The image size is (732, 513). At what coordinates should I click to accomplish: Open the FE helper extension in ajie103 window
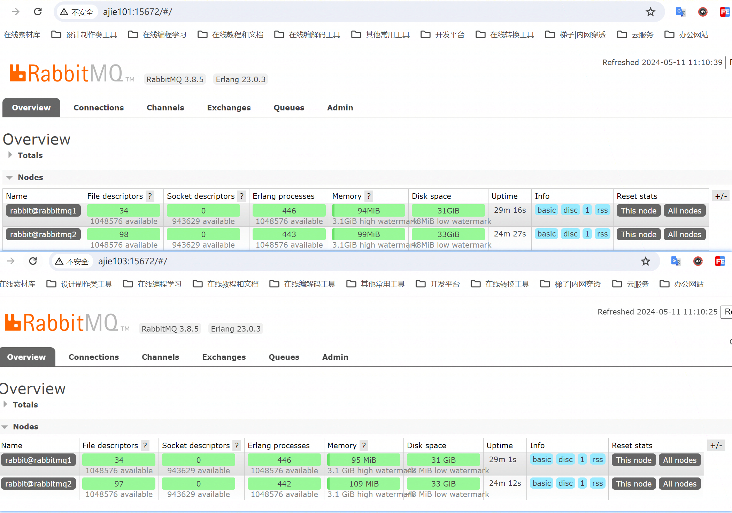pyautogui.click(x=720, y=261)
